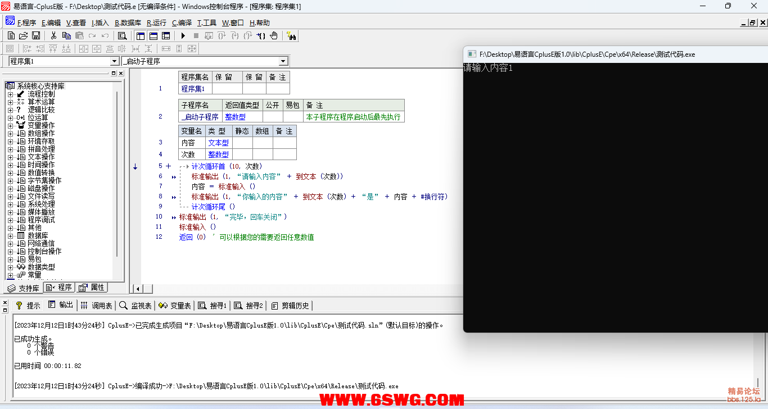Open the F.程序 menu
The height and width of the screenshot is (409, 768).
[26, 23]
